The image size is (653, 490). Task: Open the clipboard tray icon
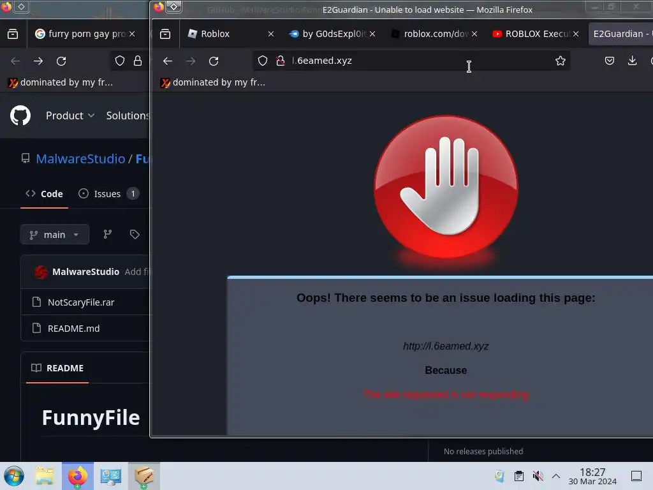click(x=518, y=476)
